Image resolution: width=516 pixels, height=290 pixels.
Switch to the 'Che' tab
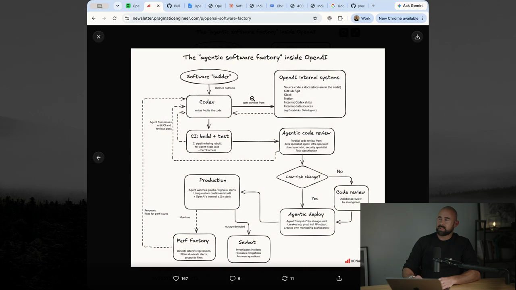tap(277, 6)
